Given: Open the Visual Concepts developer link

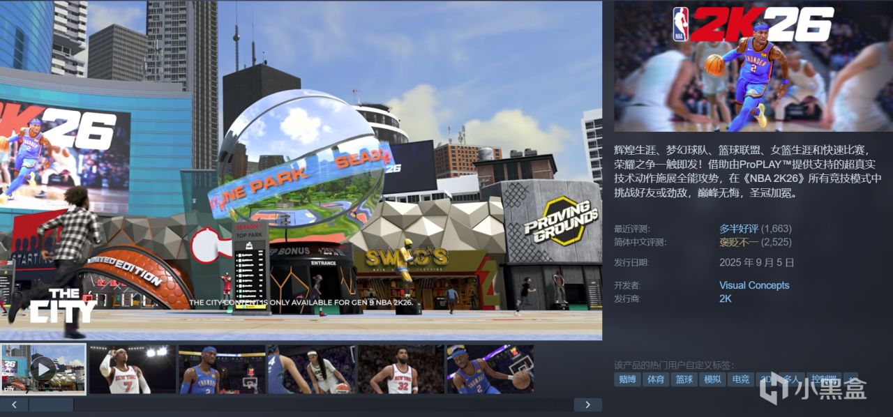Looking at the screenshot, I should [x=754, y=285].
